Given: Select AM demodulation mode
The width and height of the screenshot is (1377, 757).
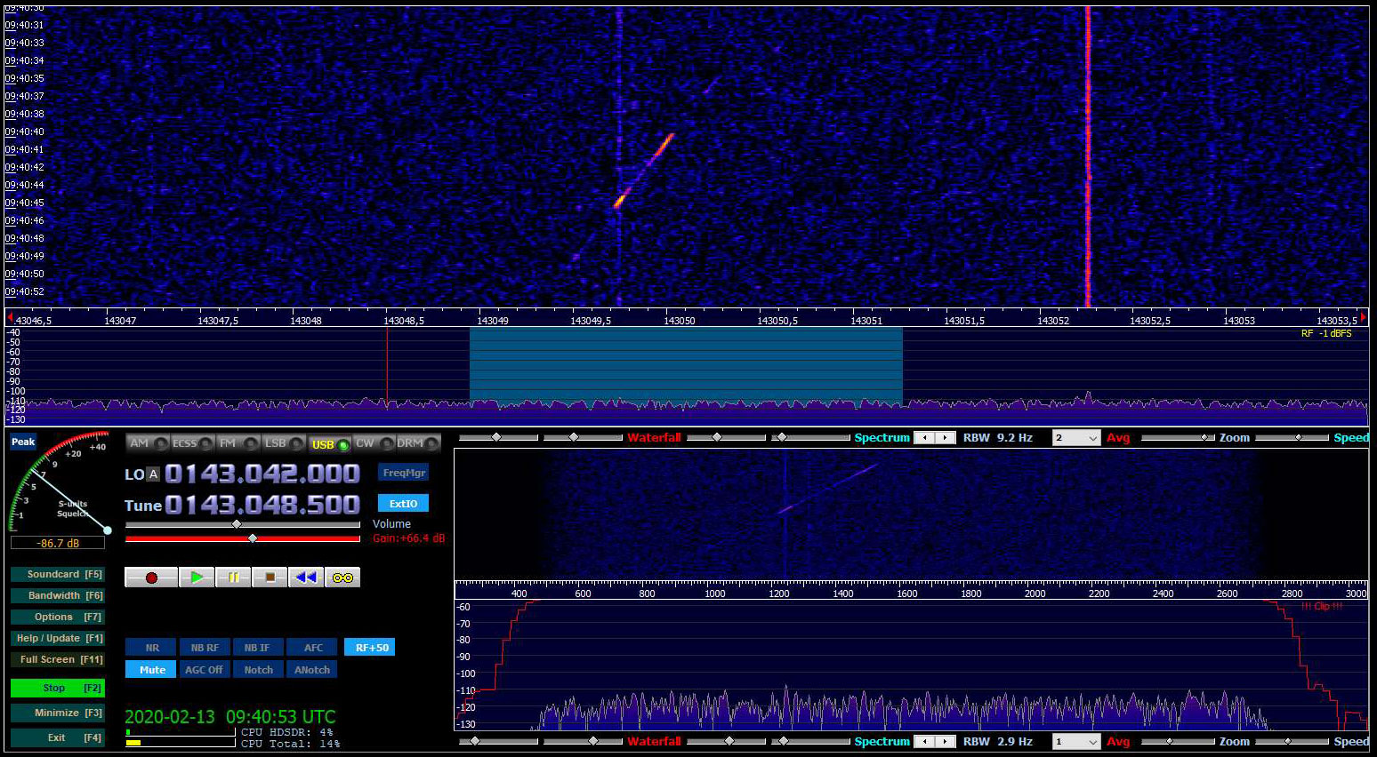Looking at the screenshot, I should [x=148, y=443].
